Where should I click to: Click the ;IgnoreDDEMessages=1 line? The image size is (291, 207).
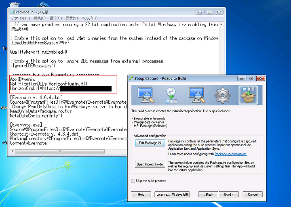click(x=33, y=66)
